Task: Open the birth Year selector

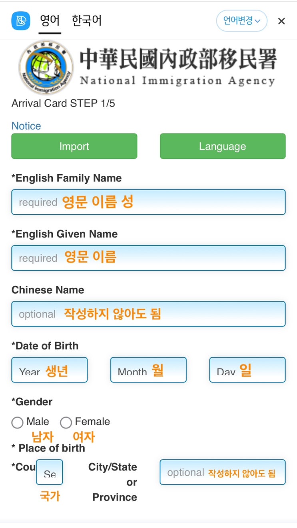Action: (50, 370)
